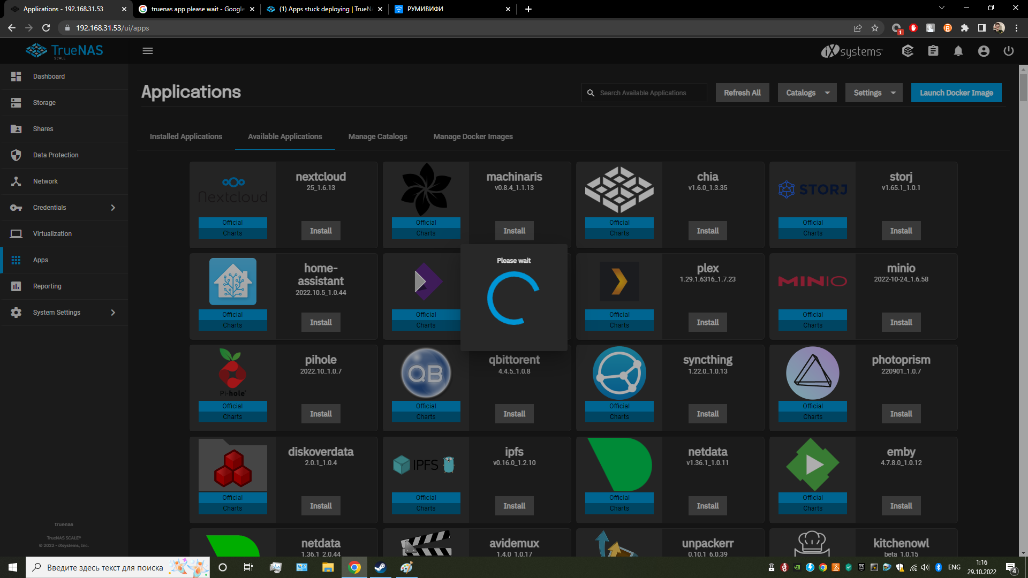The width and height of the screenshot is (1028, 578).
Task: Open the jobs clipboard icon
Action: [x=933, y=51]
